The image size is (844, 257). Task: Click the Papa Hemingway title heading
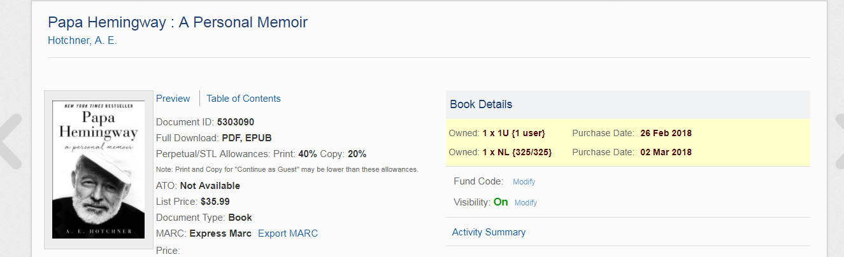(178, 22)
